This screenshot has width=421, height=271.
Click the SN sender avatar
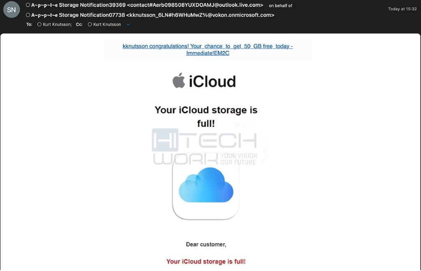coord(12,10)
